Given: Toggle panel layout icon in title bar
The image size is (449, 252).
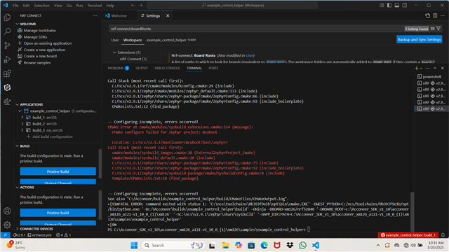Looking at the screenshot, I should click(397, 5).
